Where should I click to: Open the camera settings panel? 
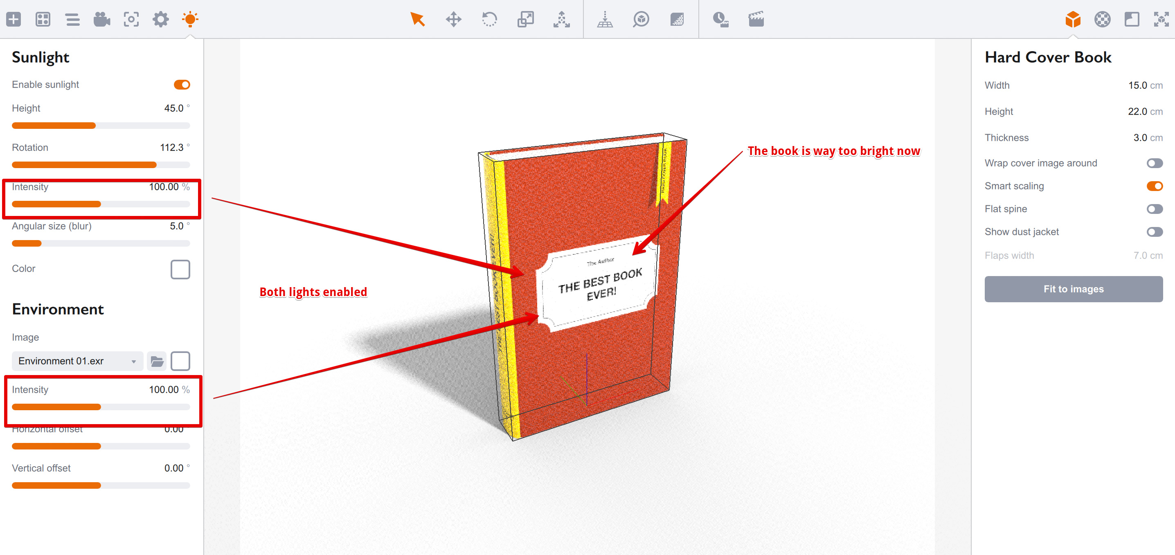[102, 20]
